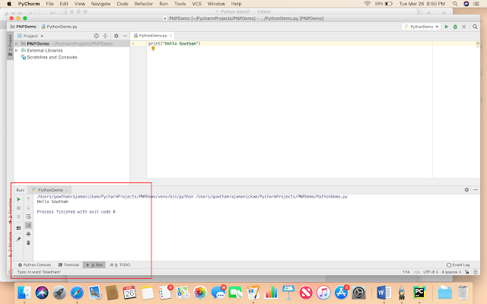Viewport: 487px width, 304px height.
Task: Click the 1:14 caret position indicator
Action: coord(406,272)
